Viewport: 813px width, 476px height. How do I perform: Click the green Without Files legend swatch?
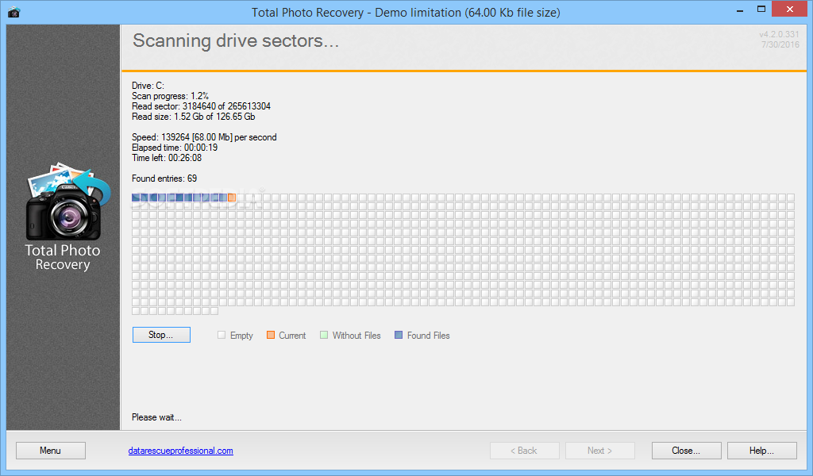pos(324,335)
